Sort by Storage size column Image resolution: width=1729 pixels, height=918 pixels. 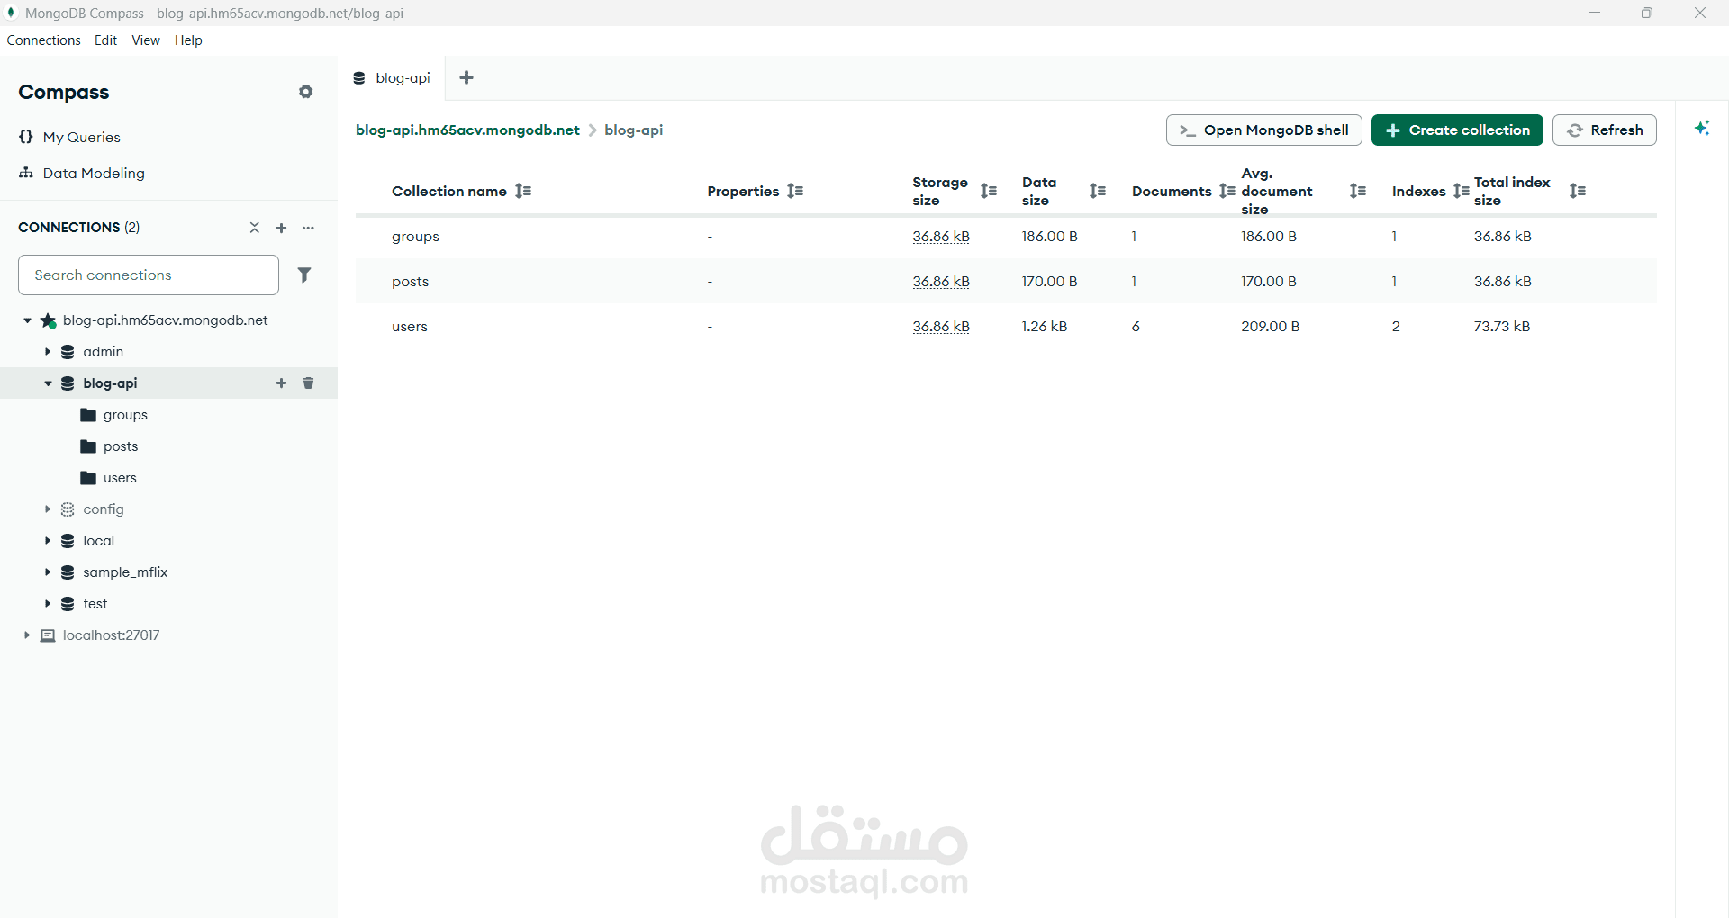989,191
